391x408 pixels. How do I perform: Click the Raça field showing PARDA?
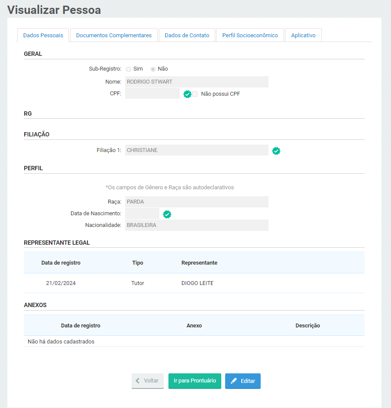coord(197,202)
